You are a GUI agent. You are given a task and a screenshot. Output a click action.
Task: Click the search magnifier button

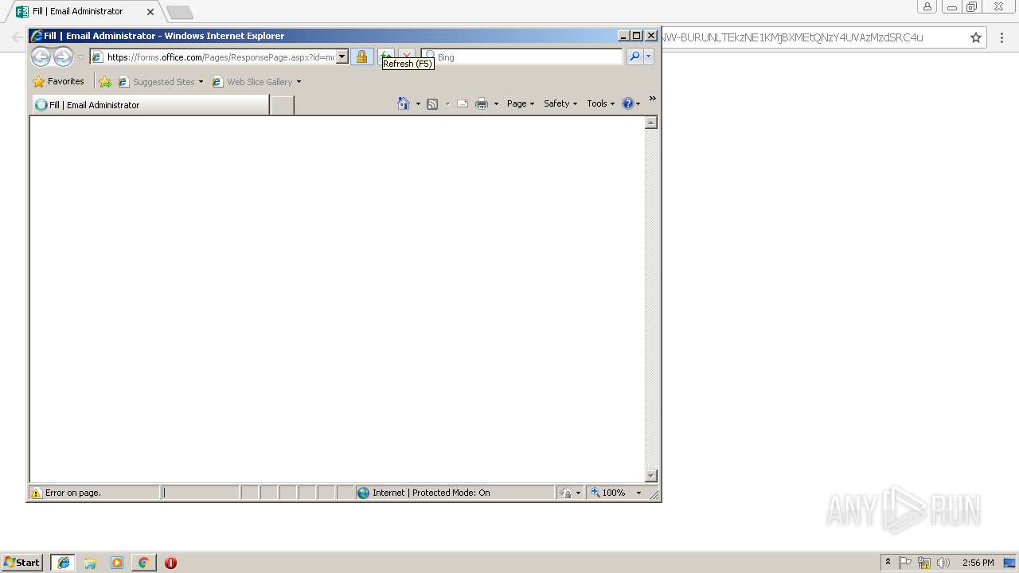click(x=634, y=57)
